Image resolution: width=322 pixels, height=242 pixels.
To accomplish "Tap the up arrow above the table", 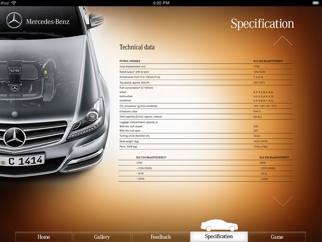I will pos(283,41).
